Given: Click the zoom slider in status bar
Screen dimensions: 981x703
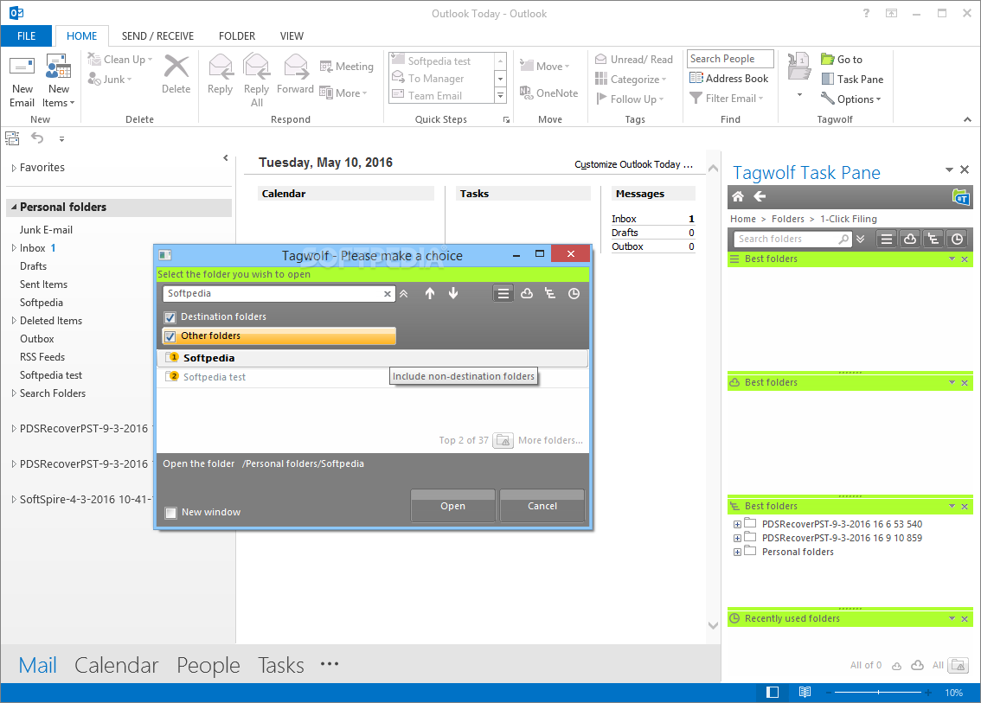Looking at the screenshot, I should tap(878, 693).
